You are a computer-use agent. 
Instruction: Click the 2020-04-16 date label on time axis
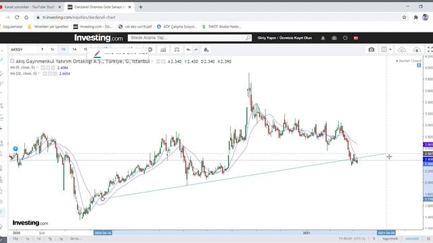(x=103, y=233)
